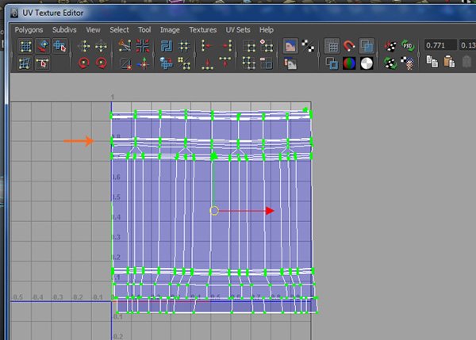476x340 pixels.
Task: Toggle UV texture editor baking
Action: coord(390,46)
